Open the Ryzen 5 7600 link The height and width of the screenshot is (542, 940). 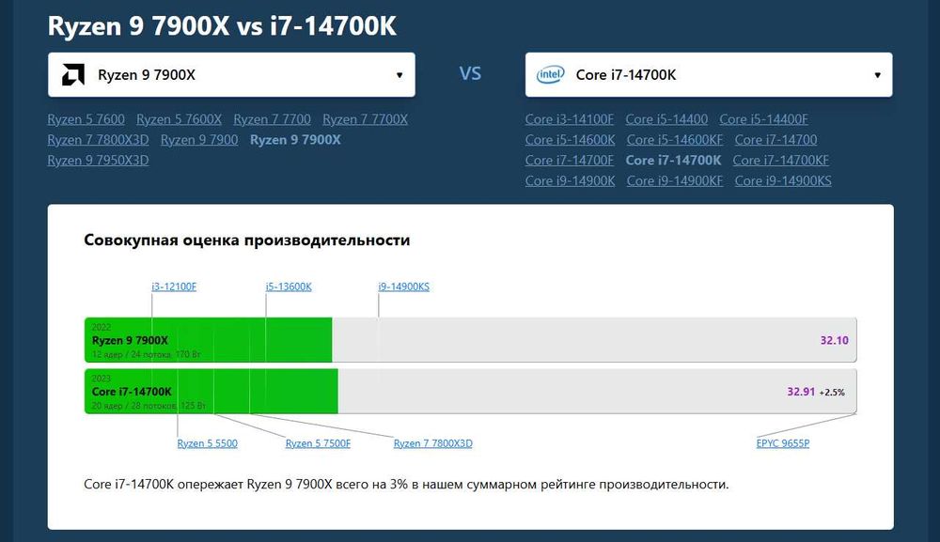pyautogui.click(x=86, y=119)
